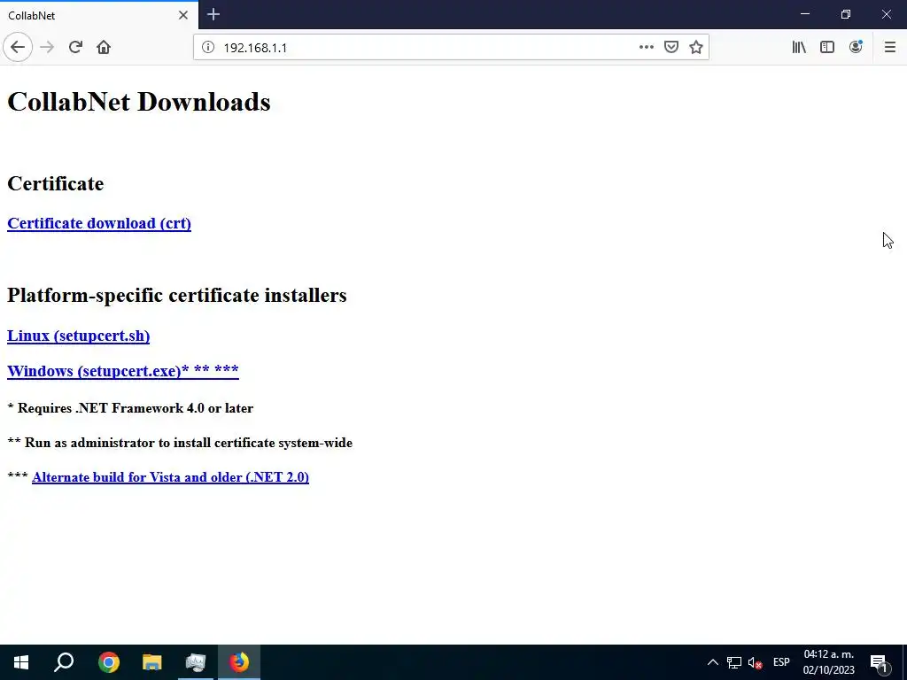
Task: Switch to the Firefox taskbar icon
Action: click(239, 662)
